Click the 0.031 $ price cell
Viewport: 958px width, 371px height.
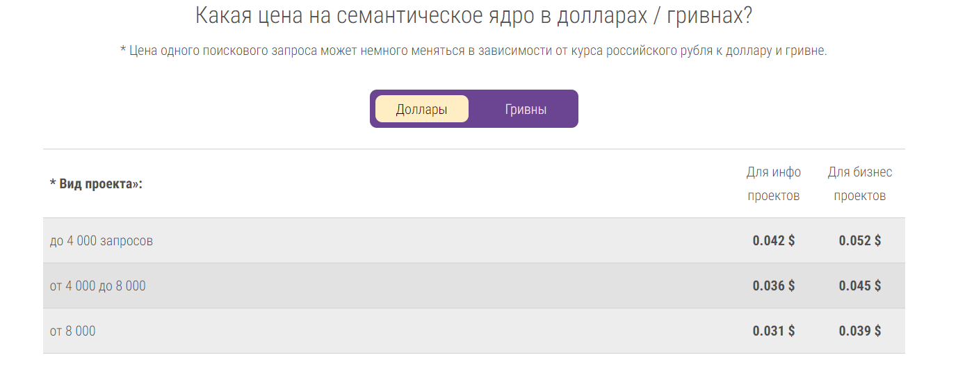pyautogui.click(x=774, y=331)
